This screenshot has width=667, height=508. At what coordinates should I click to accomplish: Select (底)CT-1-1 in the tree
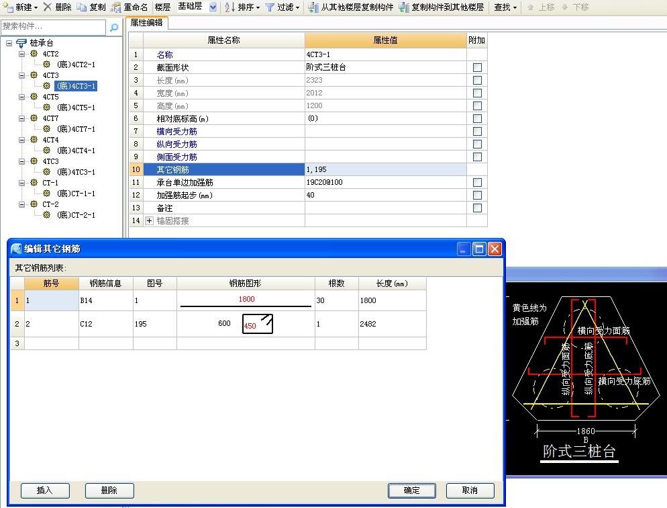tap(76, 194)
